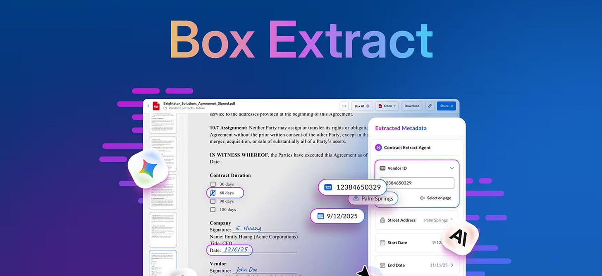Click the 12384650329 floating tag
This screenshot has width=602, height=276.
pyautogui.click(x=352, y=187)
